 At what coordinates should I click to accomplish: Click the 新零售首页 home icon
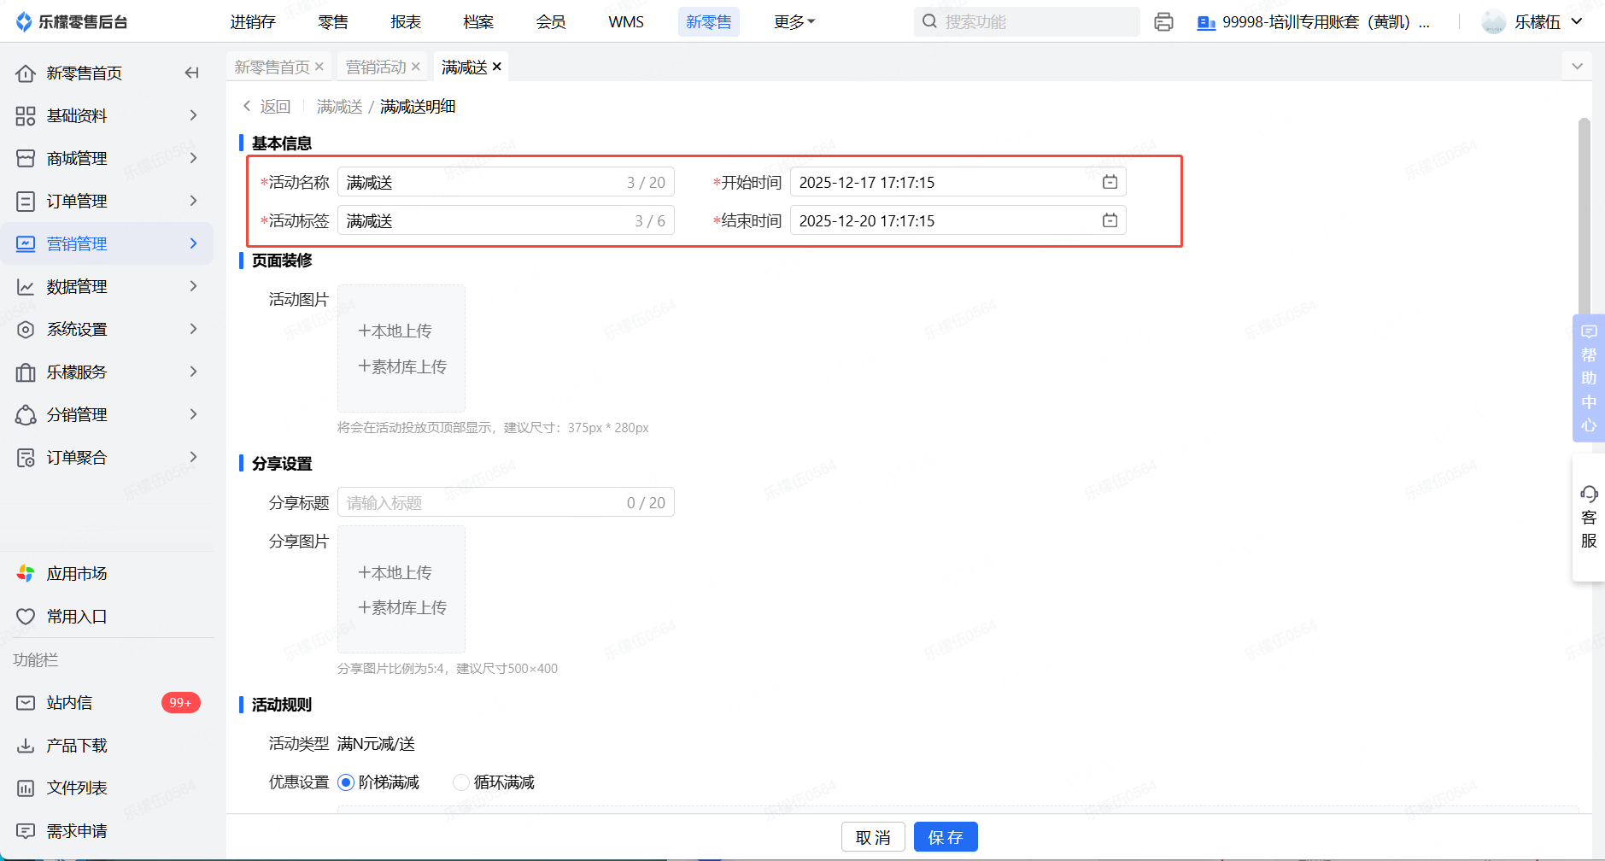point(26,73)
